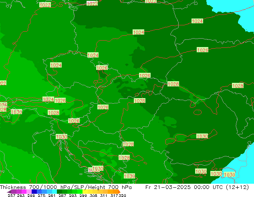Click the date text 'Fr 21-03-2025 00:00 UTC (12+12)'
This screenshot has width=254, height=197.
pos(197,187)
